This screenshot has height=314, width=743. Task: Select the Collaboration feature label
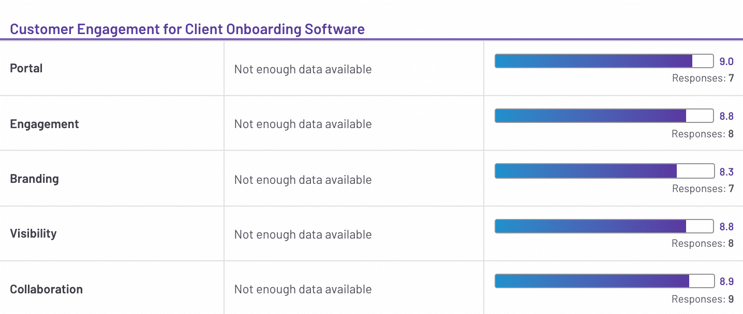click(x=47, y=289)
